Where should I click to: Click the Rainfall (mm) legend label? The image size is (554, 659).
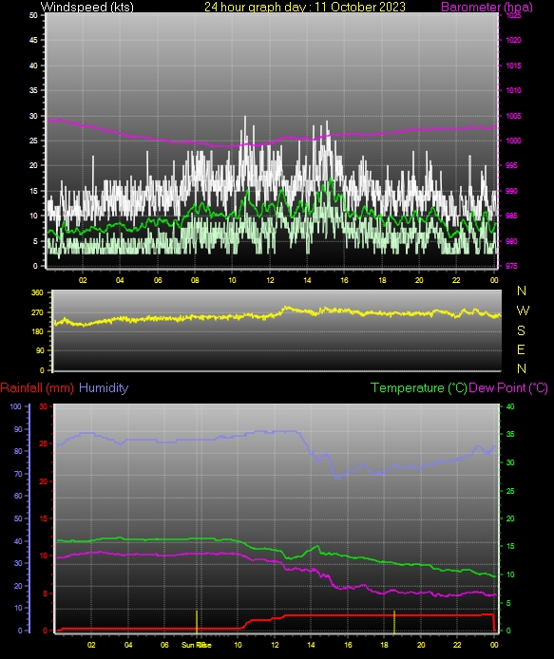[37, 388]
